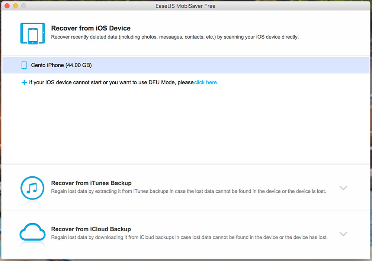This screenshot has width=372, height=261.
Task: Select the Recover from iOS Device heading
Action: (91, 28)
